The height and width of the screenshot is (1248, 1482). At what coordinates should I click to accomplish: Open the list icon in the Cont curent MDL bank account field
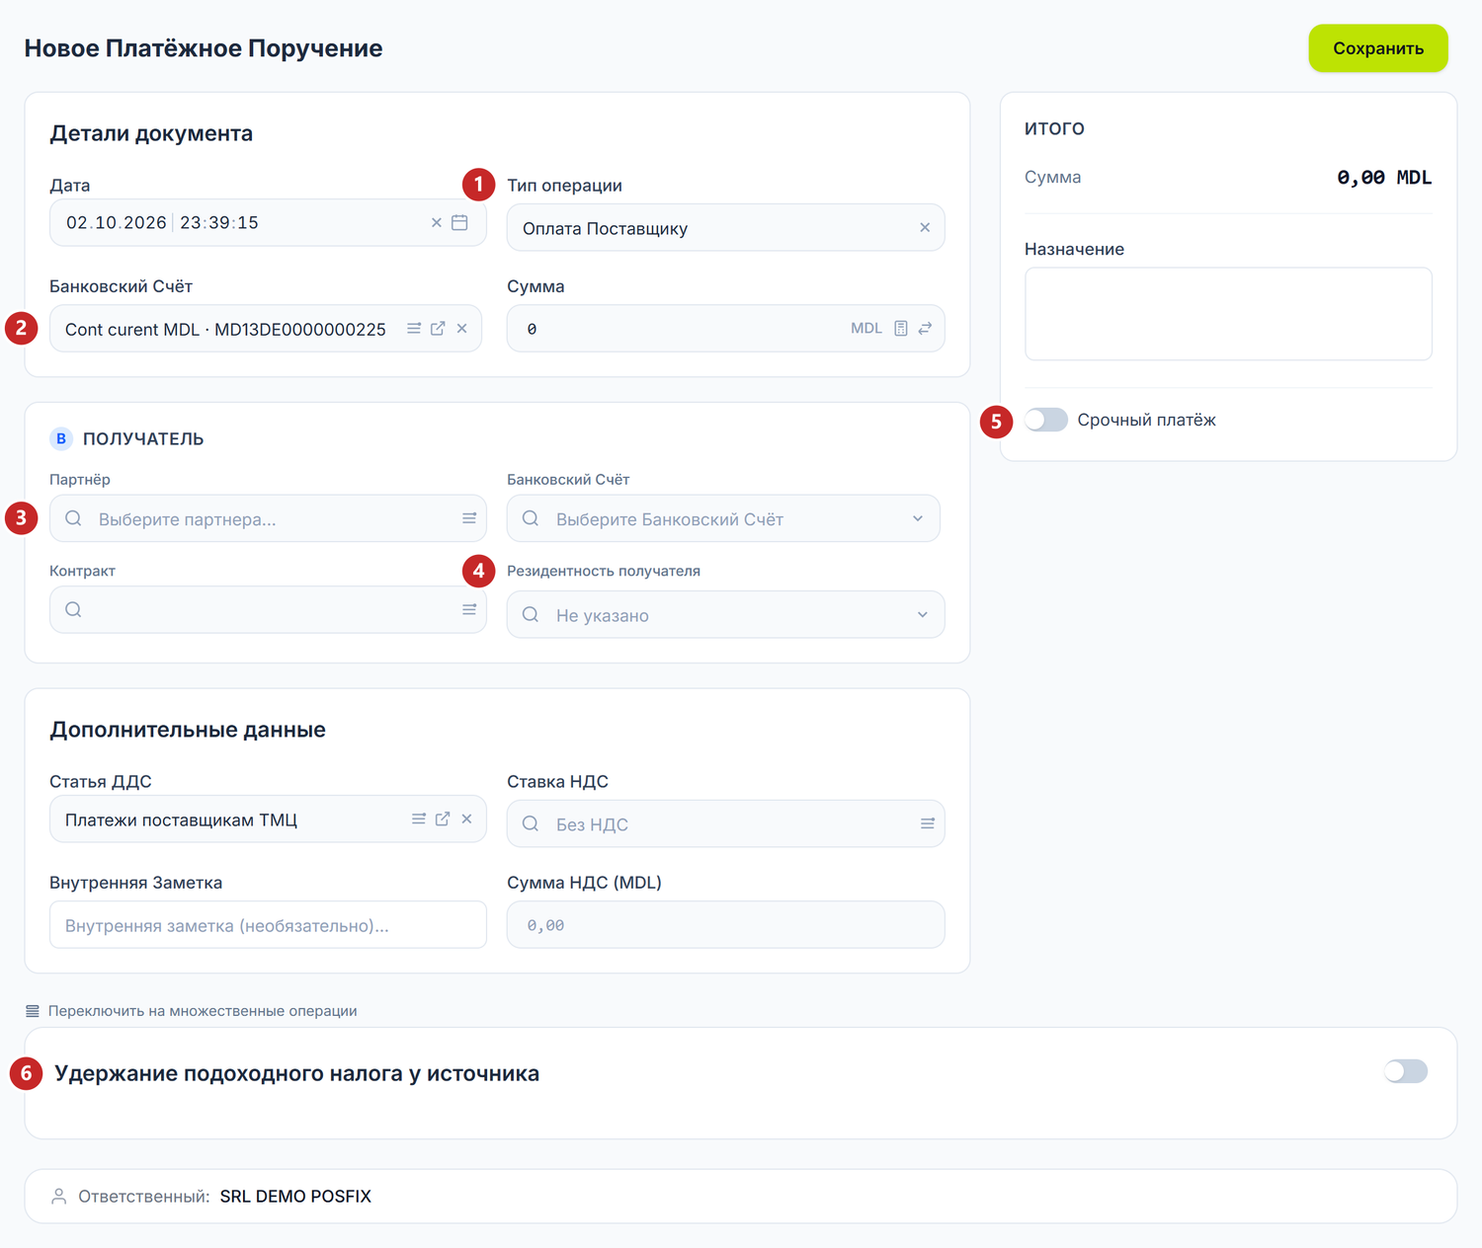(414, 329)
